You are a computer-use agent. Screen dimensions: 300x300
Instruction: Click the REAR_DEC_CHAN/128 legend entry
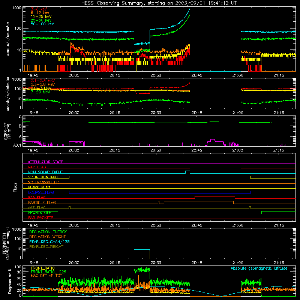pyautogui.click(x=49, y=242)
